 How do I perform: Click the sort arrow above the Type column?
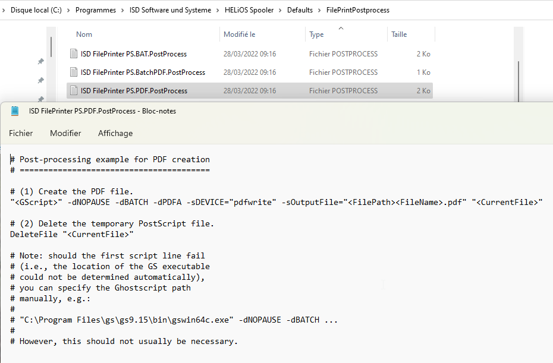pos(341,28)
